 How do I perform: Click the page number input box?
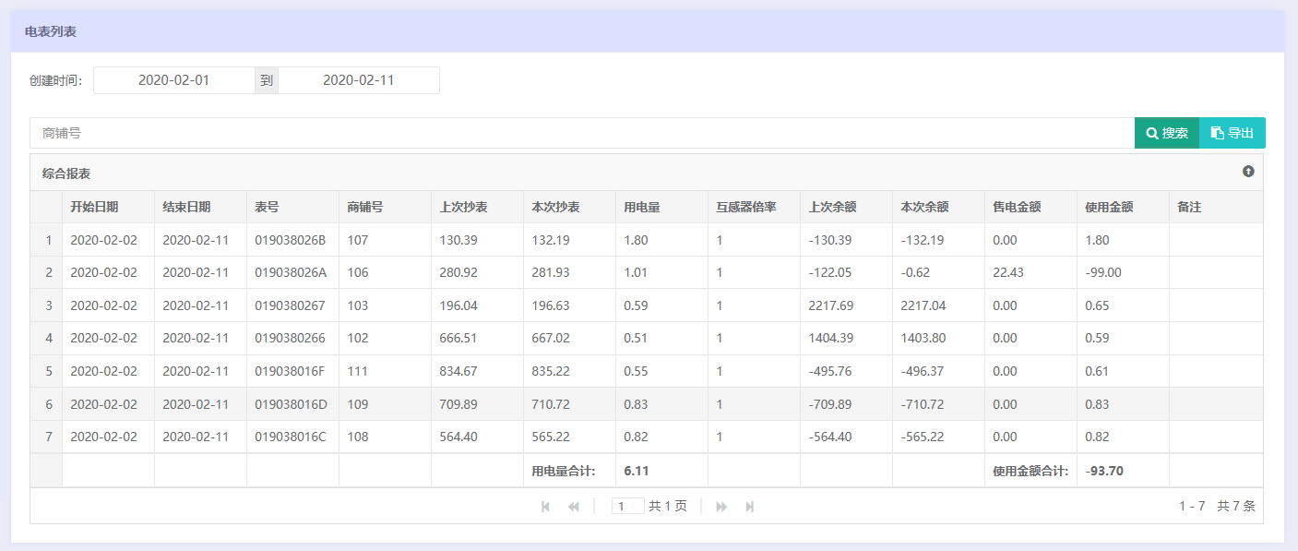click(628, 506)
